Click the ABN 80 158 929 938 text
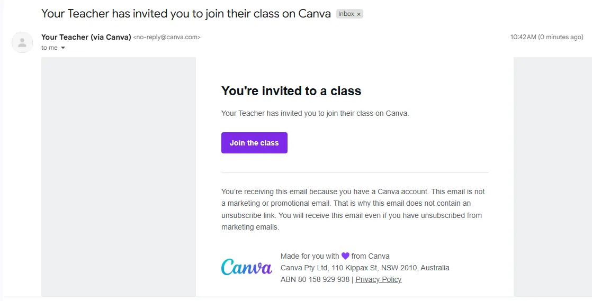The height and width of the screenshot is (301, 592). [x=315, y=279]
